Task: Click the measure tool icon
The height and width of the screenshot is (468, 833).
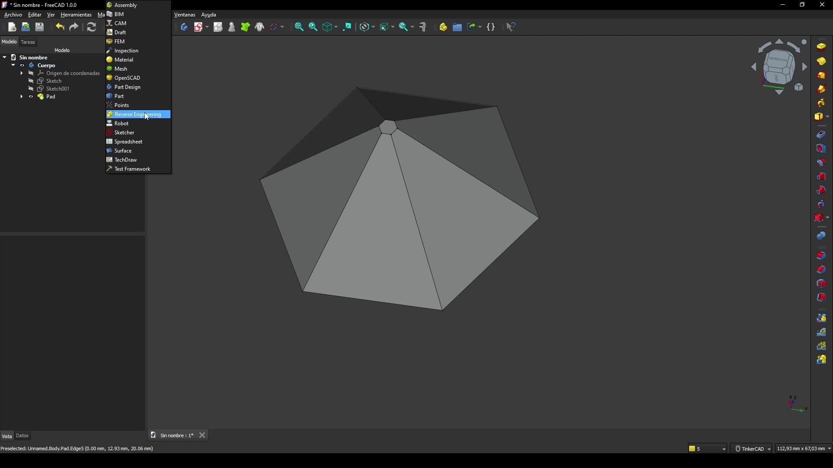Action: 423,27
